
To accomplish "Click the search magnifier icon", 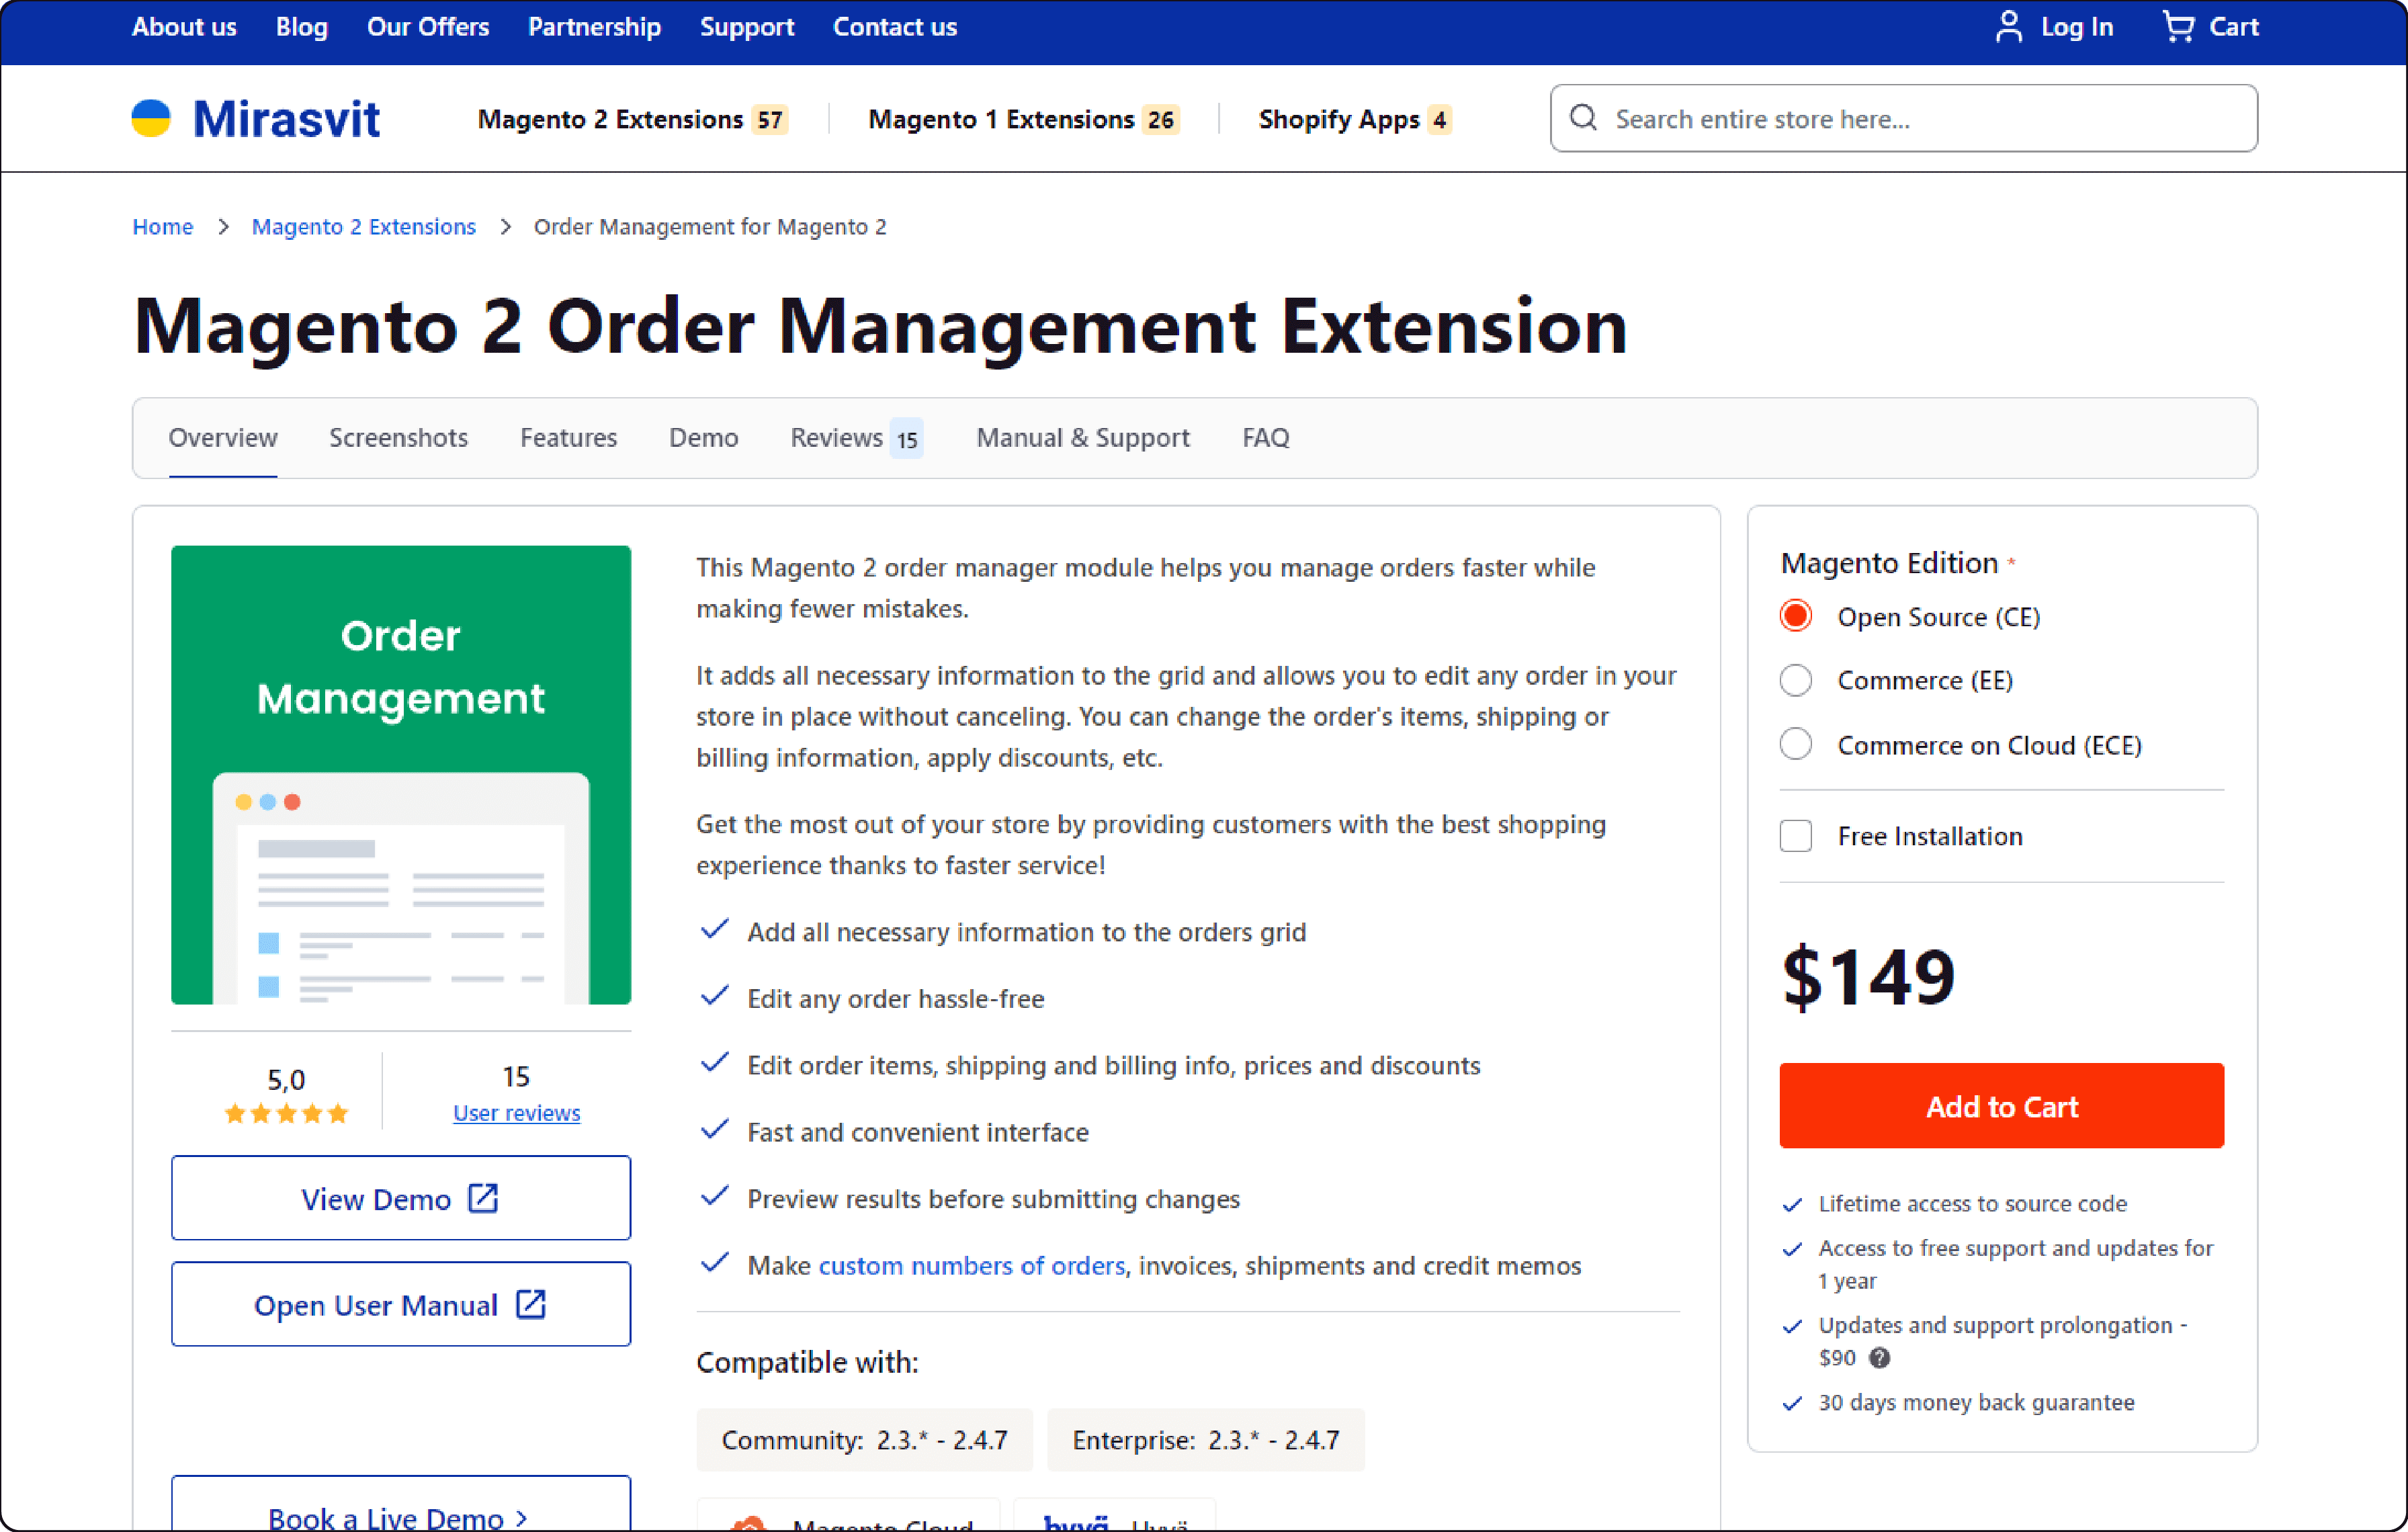I will (1583, 118).
